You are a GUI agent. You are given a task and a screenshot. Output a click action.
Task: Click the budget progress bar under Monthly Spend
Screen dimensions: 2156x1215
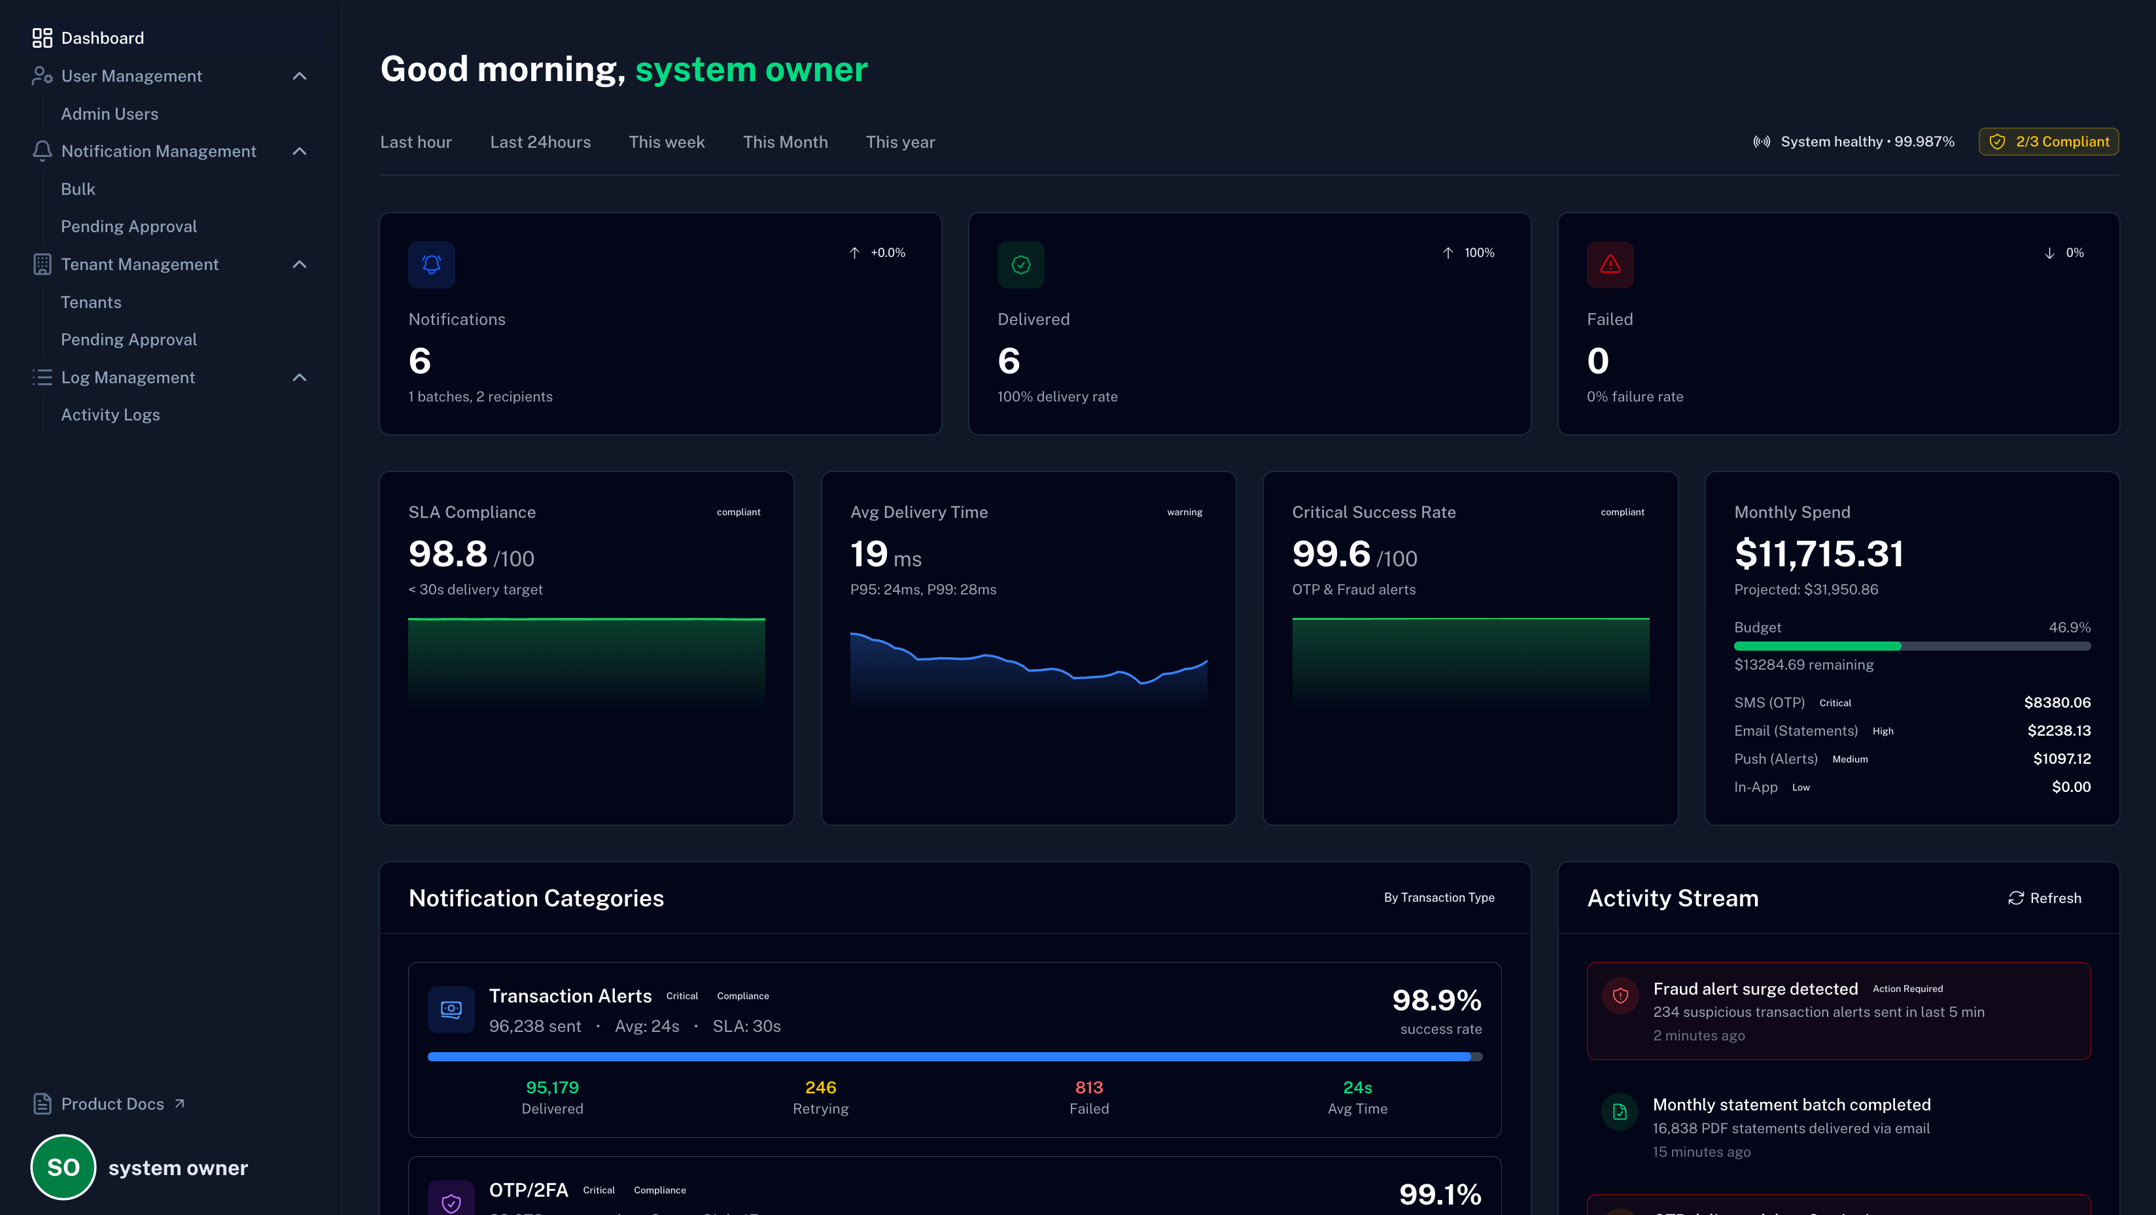1913,646
